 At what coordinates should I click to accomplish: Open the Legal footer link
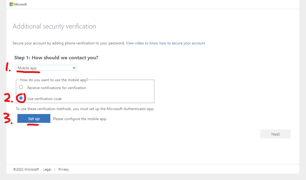point(47,169)
